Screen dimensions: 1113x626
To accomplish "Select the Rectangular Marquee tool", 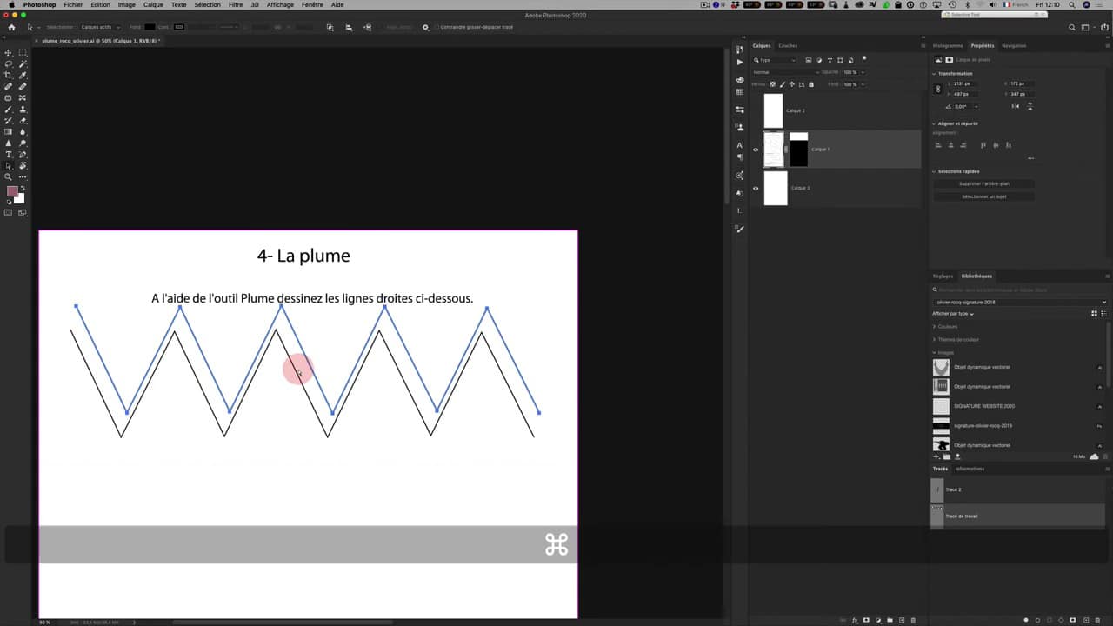I will (x=23, y=53).
